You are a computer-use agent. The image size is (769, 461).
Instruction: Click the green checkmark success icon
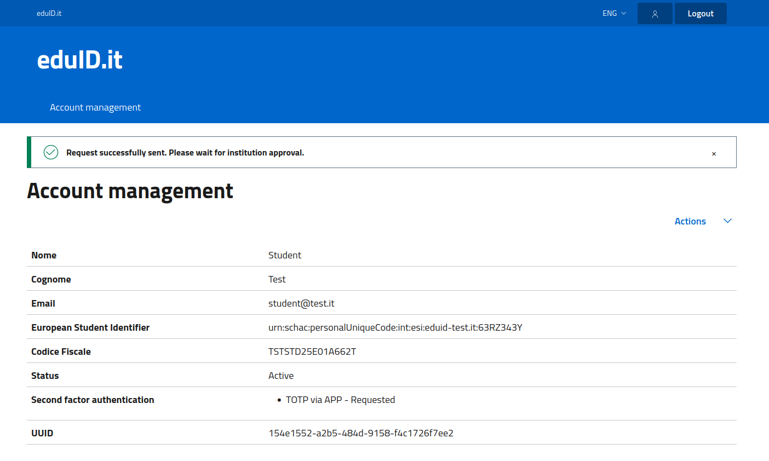(x=51, y=152)
